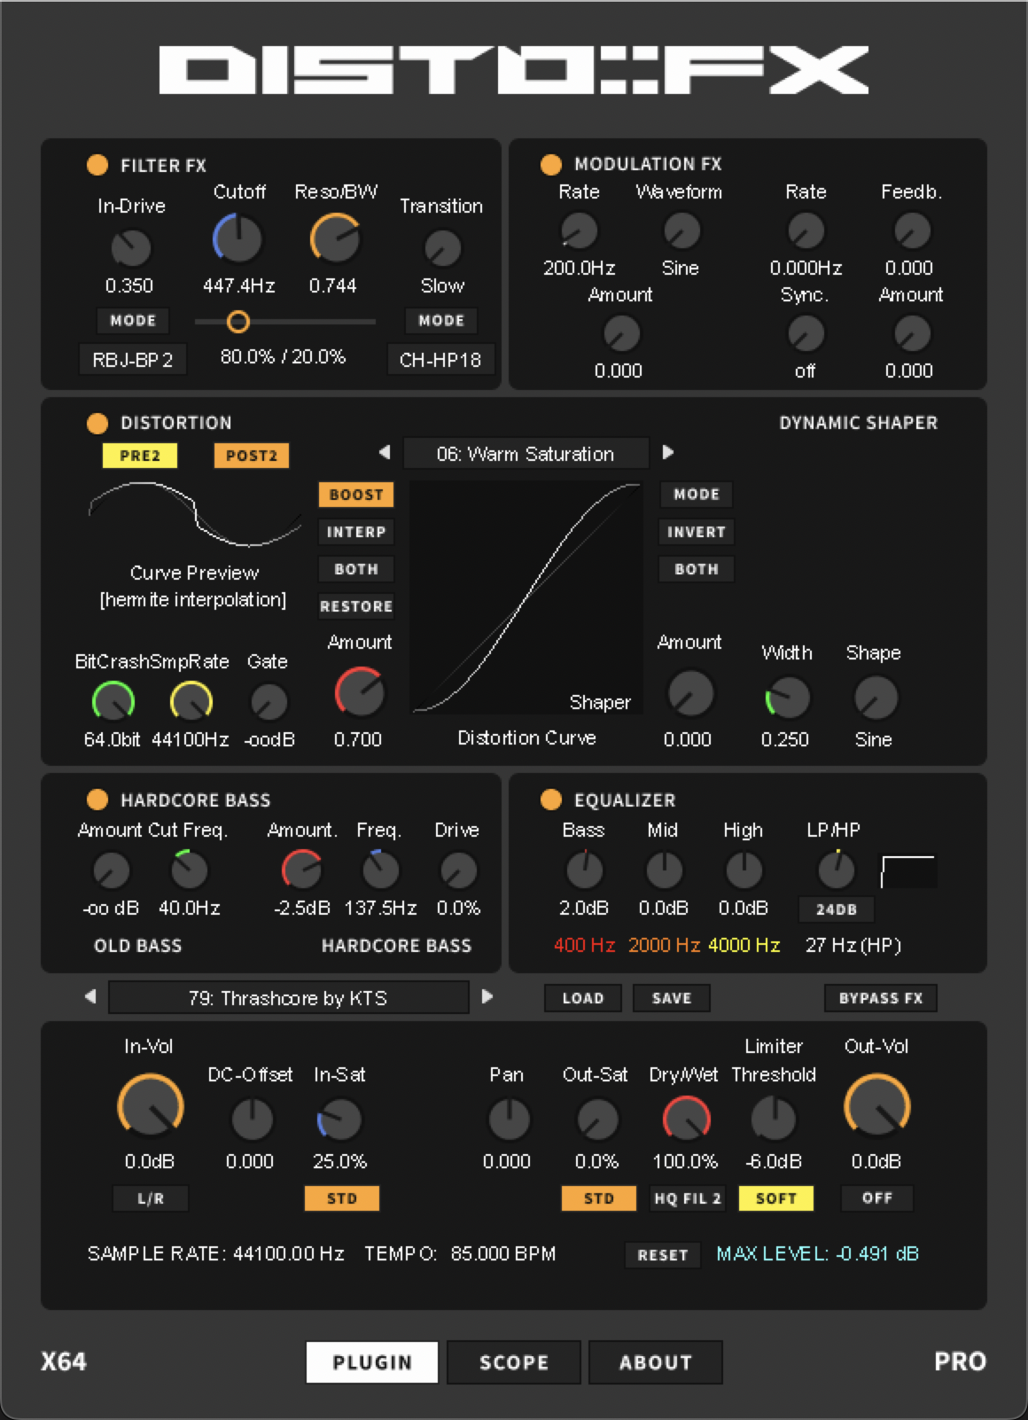Open the ABOUT tab

(x=655, y=1361)
